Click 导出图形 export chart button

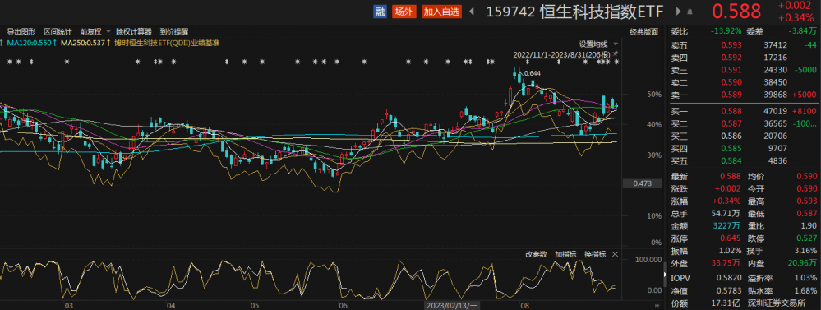[21, 31]
